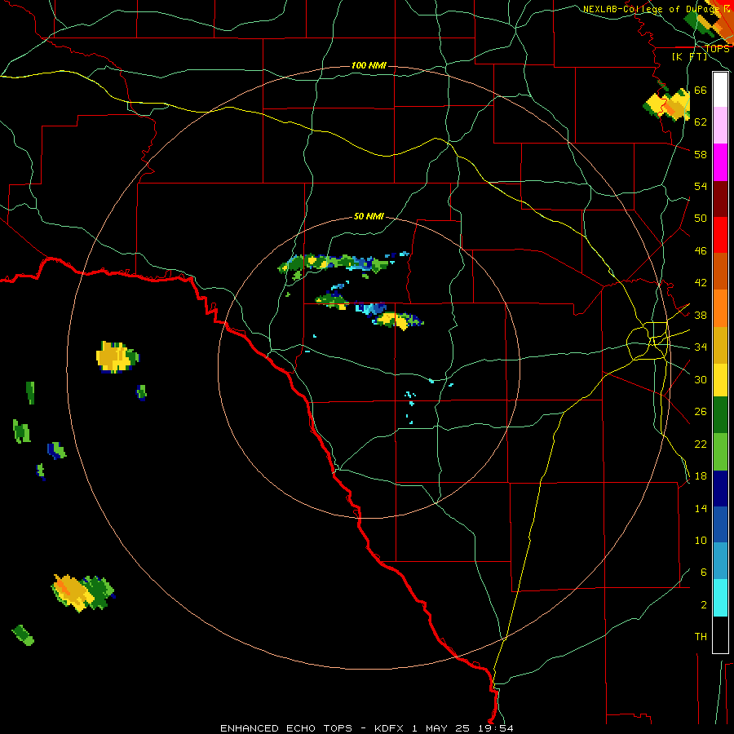Select the dark red legend swatch
Viewport: 734px width, 734px height.
point(720,199)
